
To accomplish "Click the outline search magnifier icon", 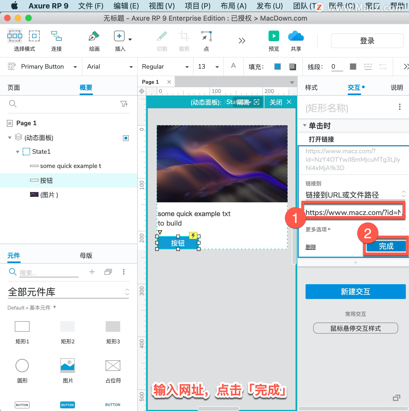I will tap(13, 104).
